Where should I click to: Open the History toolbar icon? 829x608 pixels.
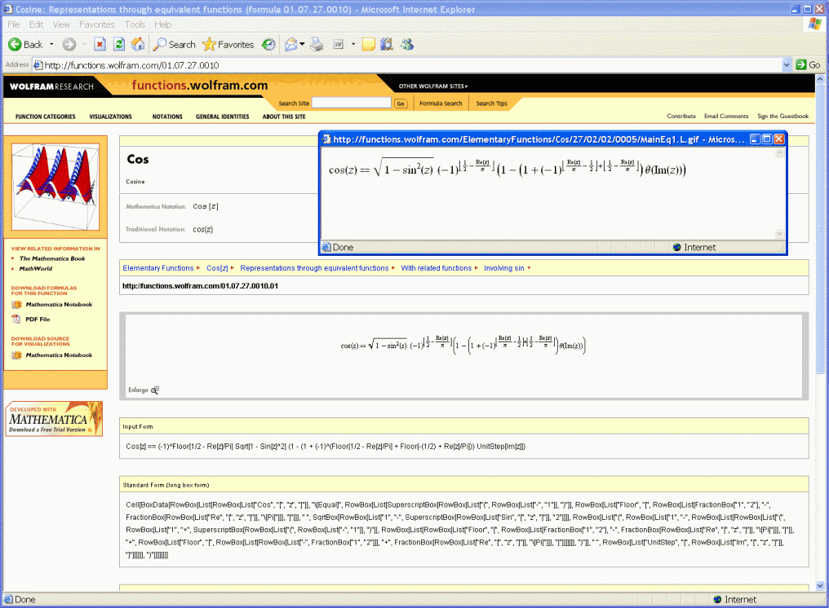pyautogui.click(x=268, y=44)
